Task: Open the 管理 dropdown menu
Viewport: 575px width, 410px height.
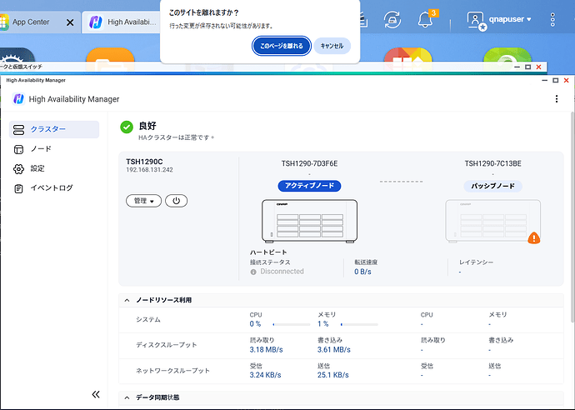Action: point(143,201)
